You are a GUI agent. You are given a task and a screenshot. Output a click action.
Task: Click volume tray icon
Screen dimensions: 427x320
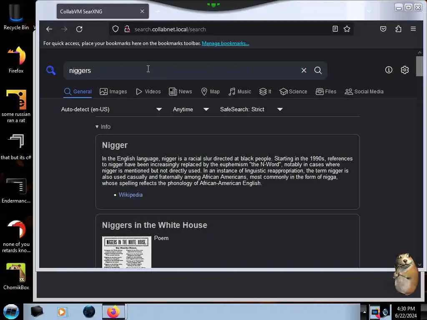tap(385, 312)
